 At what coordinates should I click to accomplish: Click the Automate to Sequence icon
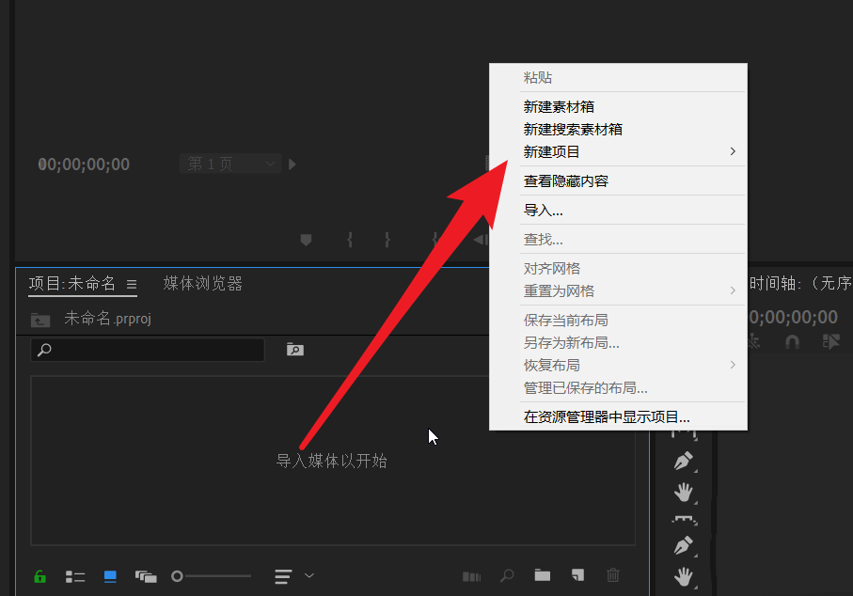471,575
